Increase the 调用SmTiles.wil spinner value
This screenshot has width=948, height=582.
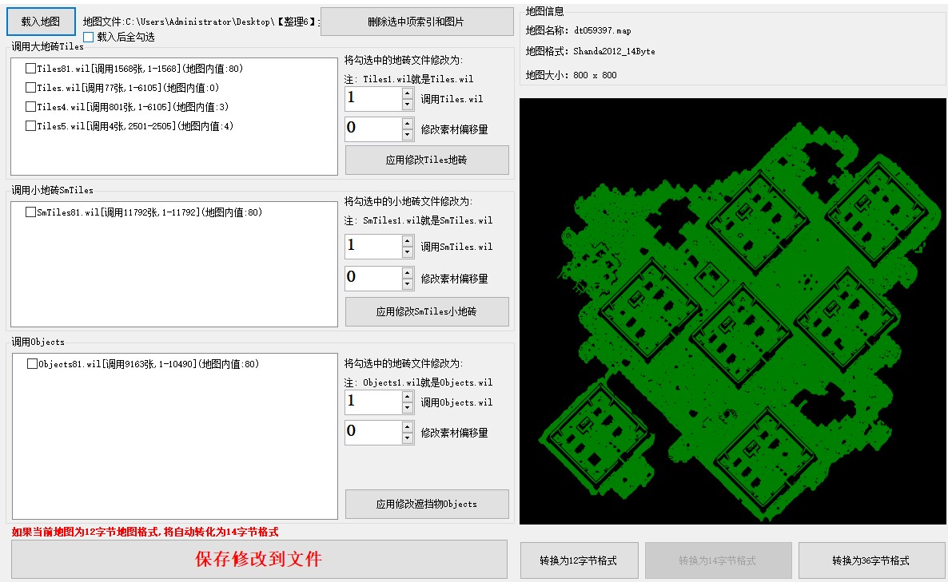(x=408, y=241)
